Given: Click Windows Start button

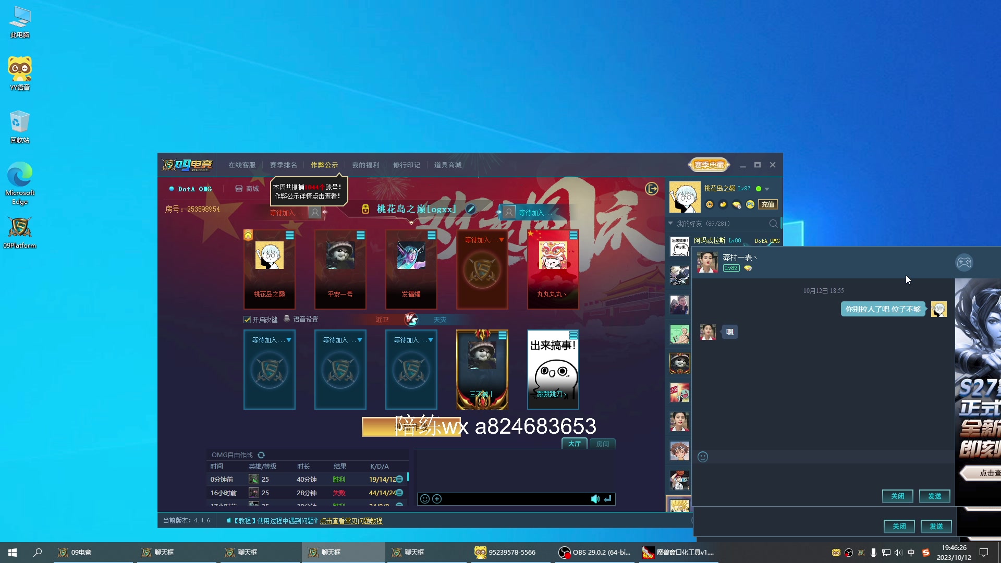Looking at the screenshot, I should [x=13, y=553].
